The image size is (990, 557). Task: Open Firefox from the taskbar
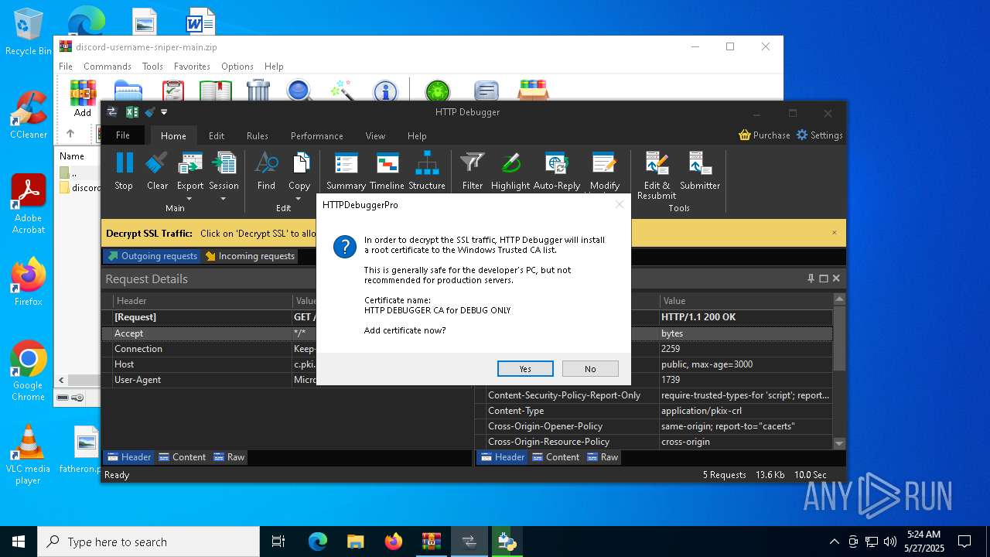(x=394, y=542)
